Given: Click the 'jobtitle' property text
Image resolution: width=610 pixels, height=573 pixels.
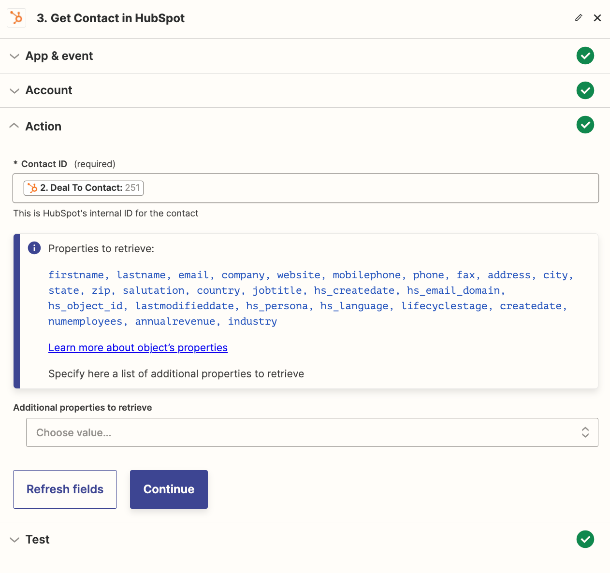Looking at the screenshot, I should click(277, 290).
